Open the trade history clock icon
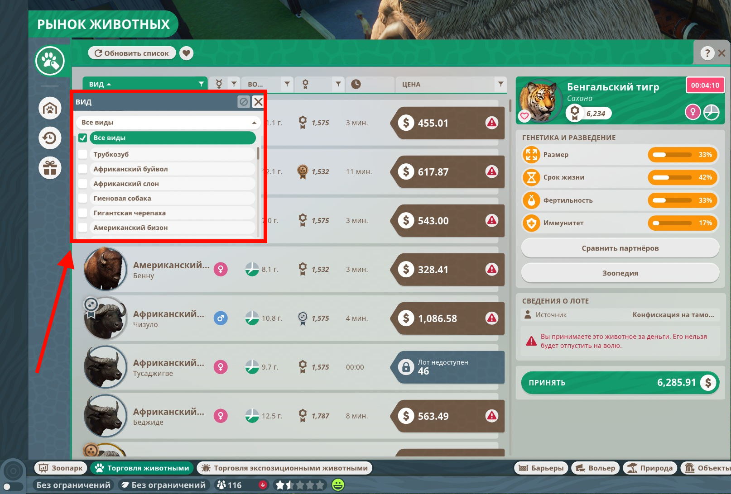This screenshot has height=494, width=731. click(x=50, y=138)
